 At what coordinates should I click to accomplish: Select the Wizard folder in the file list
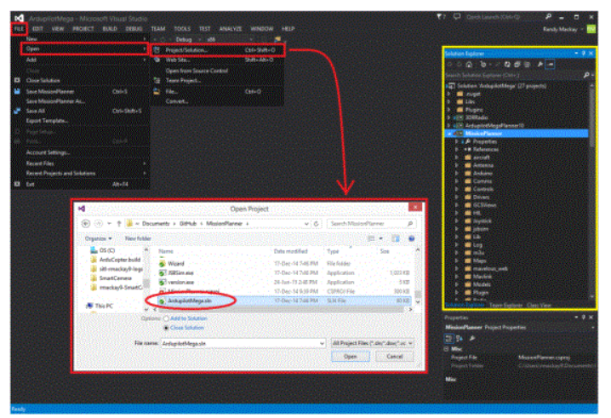(x=284, y=264)
